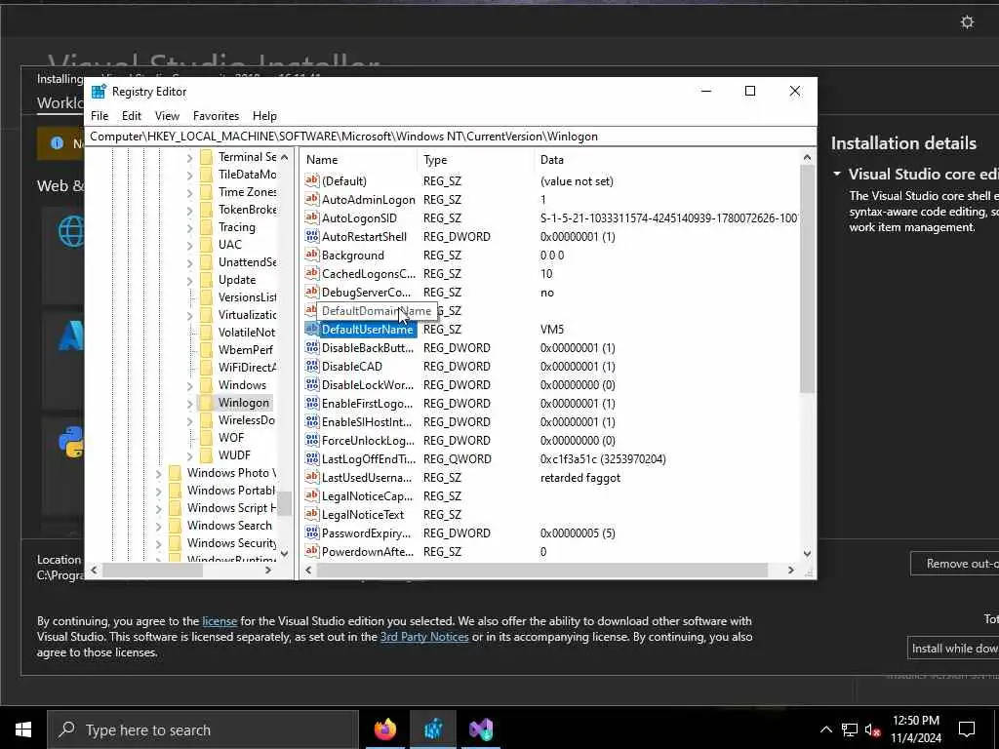Collapse Visual Studio core editor details
This screenshot has height=749, width=999.
coord(836,174)
